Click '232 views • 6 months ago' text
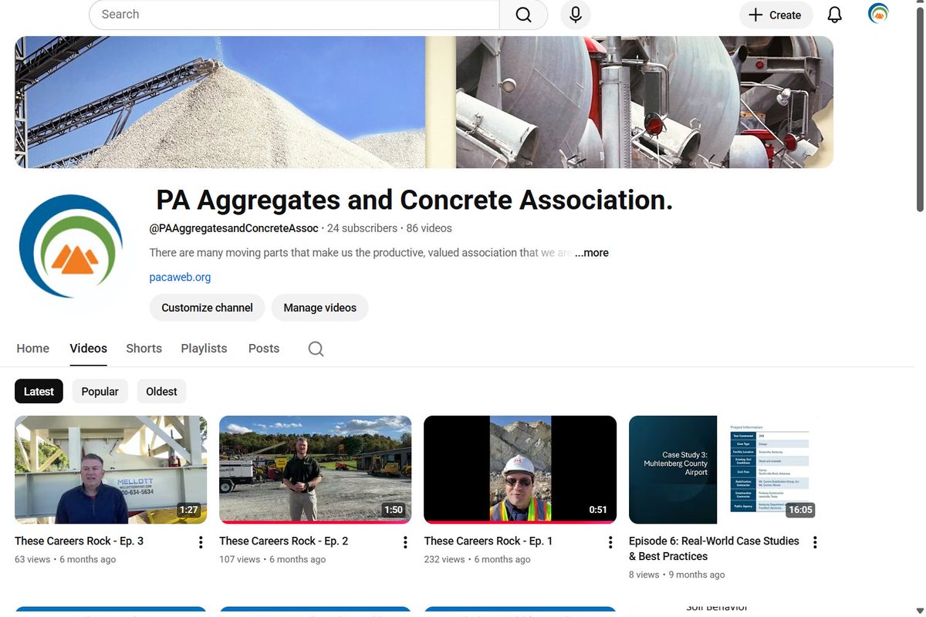Image resolution: width=926 pixels, height=617 pixels. click(x=477, y=560)
